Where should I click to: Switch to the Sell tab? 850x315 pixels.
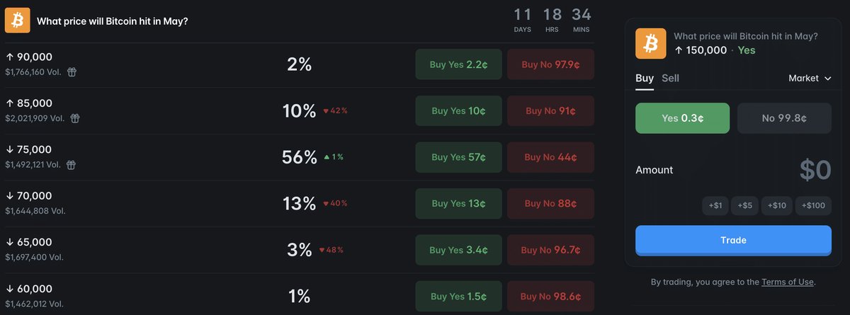pyautogui.click(x=670, y=78)
